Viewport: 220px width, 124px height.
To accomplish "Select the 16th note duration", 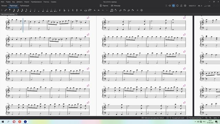I will point(22,10).
